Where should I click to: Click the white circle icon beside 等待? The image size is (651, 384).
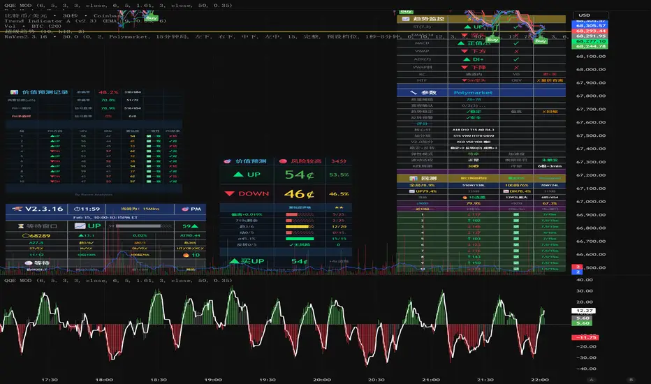(28, 263)
